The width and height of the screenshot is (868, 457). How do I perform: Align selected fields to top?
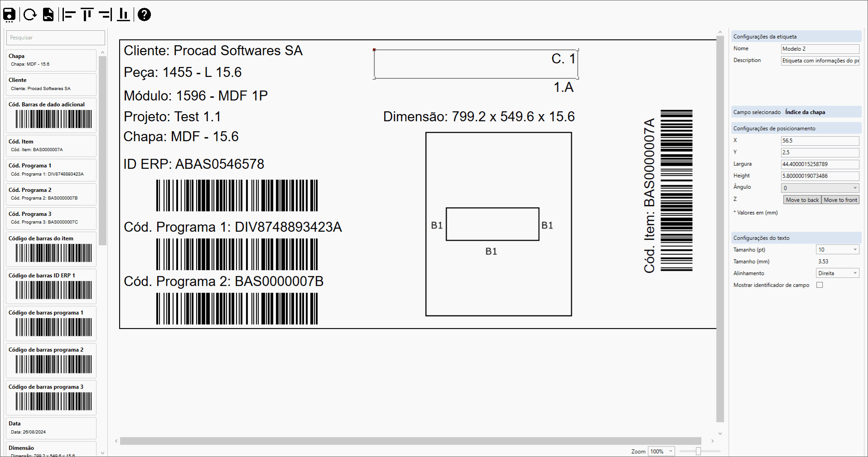[x=87, y=15]
